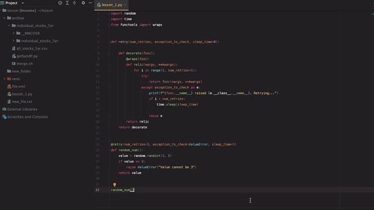Place cursor on 'import random' line

pyautogui.click(x=123, y=13)
